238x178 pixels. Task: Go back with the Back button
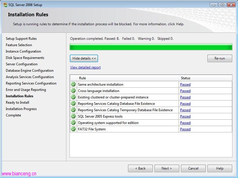[141, 168]
